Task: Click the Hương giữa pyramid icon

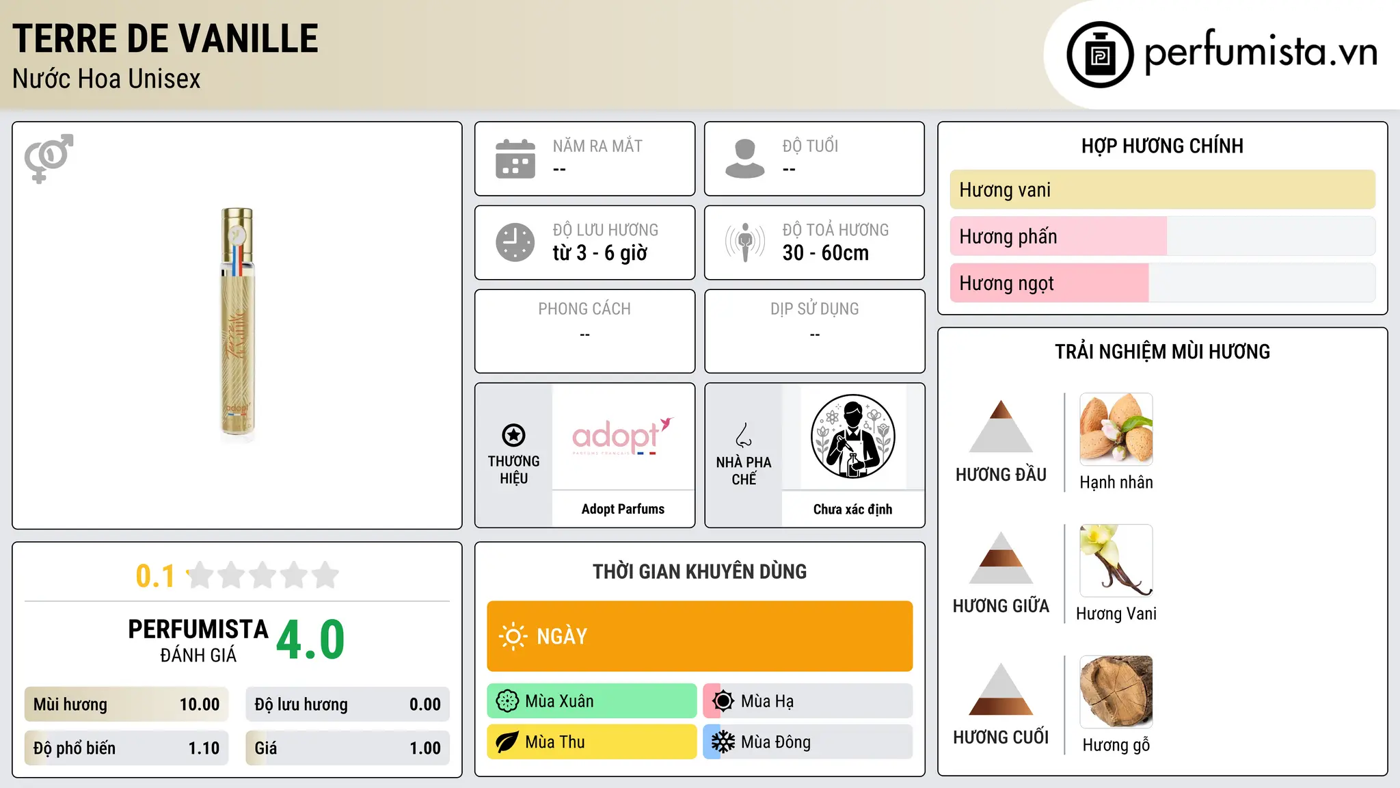Action: (1001, 557)
